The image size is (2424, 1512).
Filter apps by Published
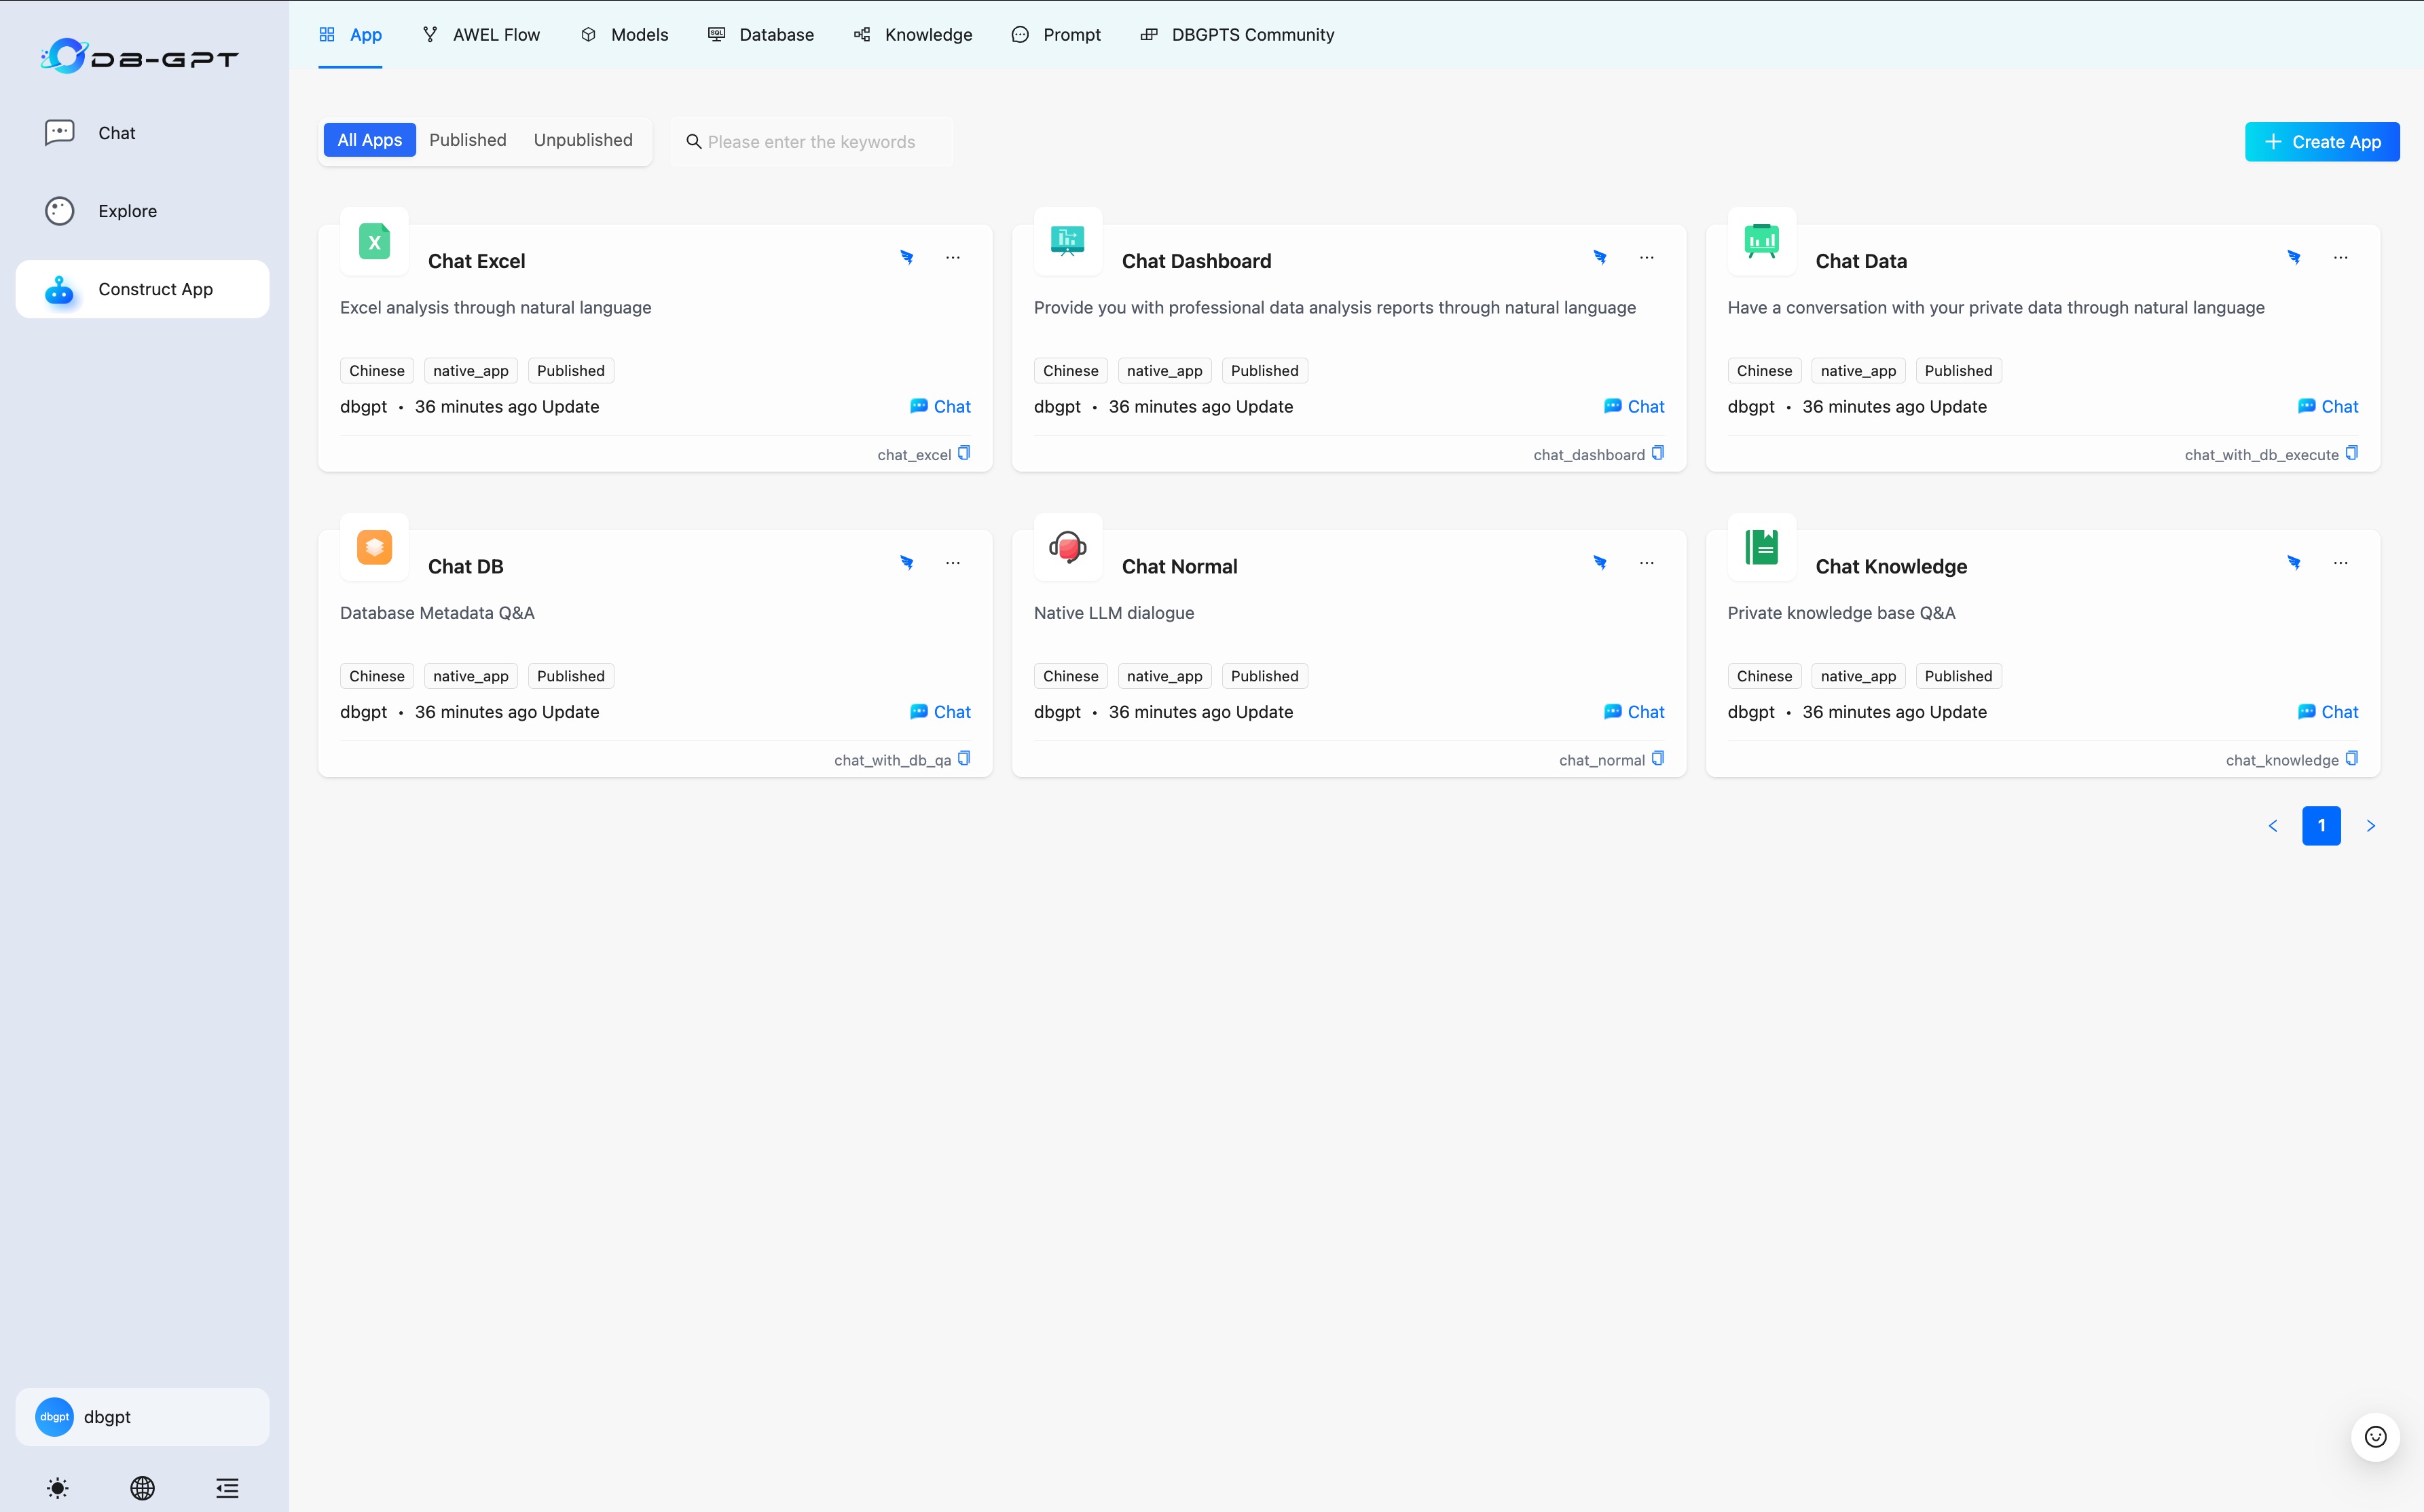coord(467,140)
